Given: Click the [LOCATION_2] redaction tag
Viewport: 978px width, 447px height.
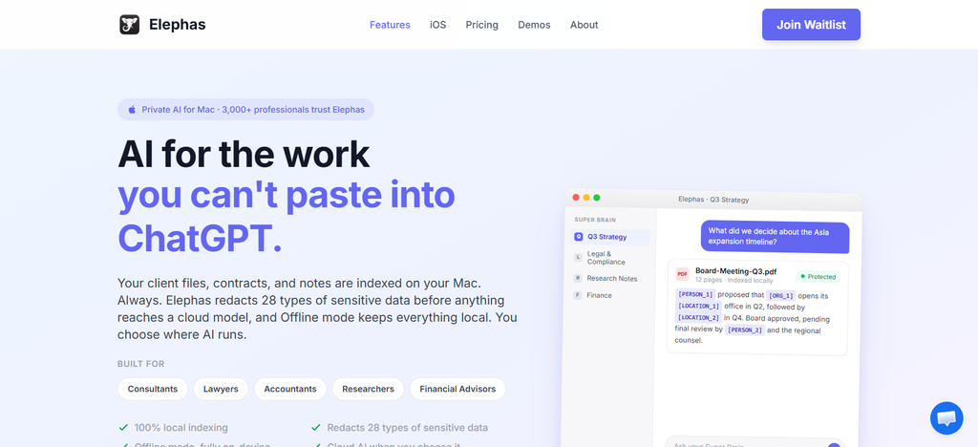Looking at the screenshot, I should coord(698,318).
